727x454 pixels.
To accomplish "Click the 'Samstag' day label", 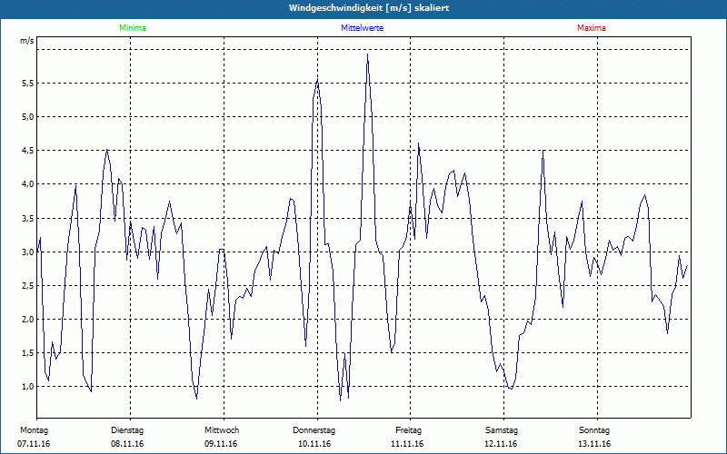I will (502, 430).
